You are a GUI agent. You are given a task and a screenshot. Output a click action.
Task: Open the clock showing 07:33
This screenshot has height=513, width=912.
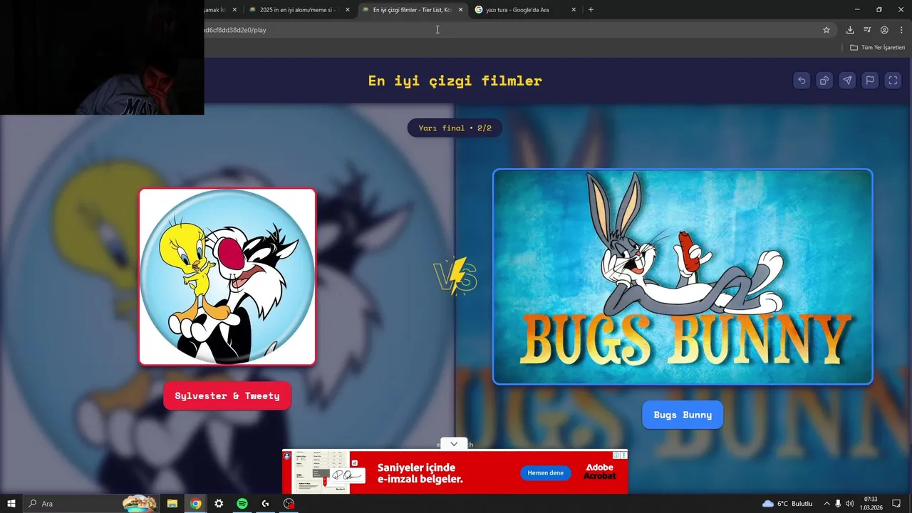871,504
